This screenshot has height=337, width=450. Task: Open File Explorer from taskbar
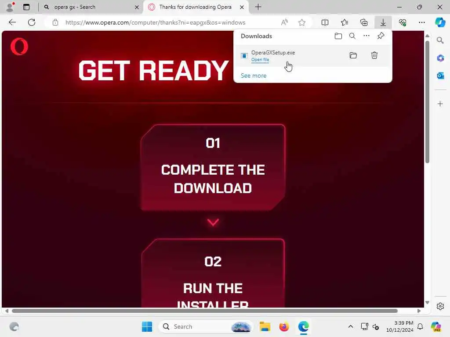click(265, 326)
